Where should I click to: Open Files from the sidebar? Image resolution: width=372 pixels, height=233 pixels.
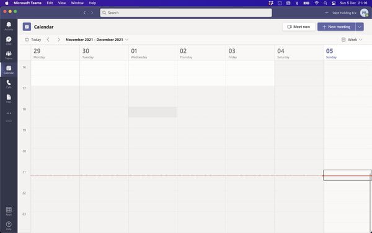tap(9, 99)
